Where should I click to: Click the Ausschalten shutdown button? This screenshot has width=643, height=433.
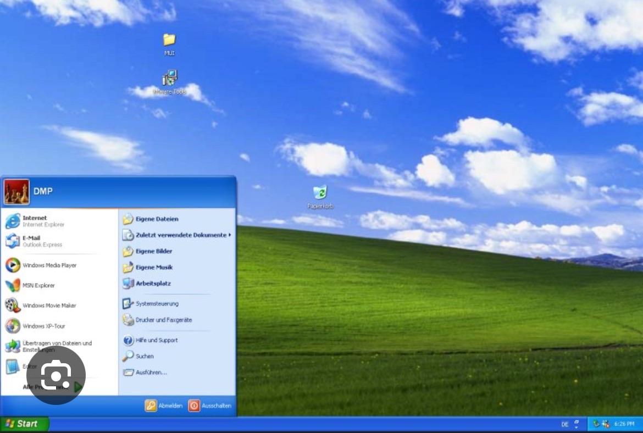(x=210, y=406)
